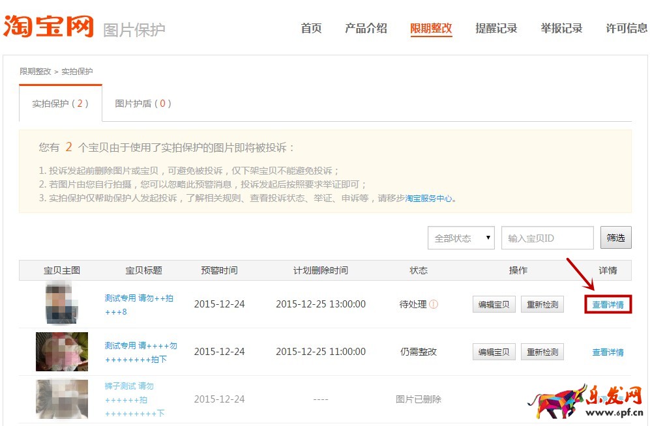The height and width of the screenshot is (426, 650).
Task: Click 编辑宝贝 for the 仍需整改 item
Action: pos(494,352)
